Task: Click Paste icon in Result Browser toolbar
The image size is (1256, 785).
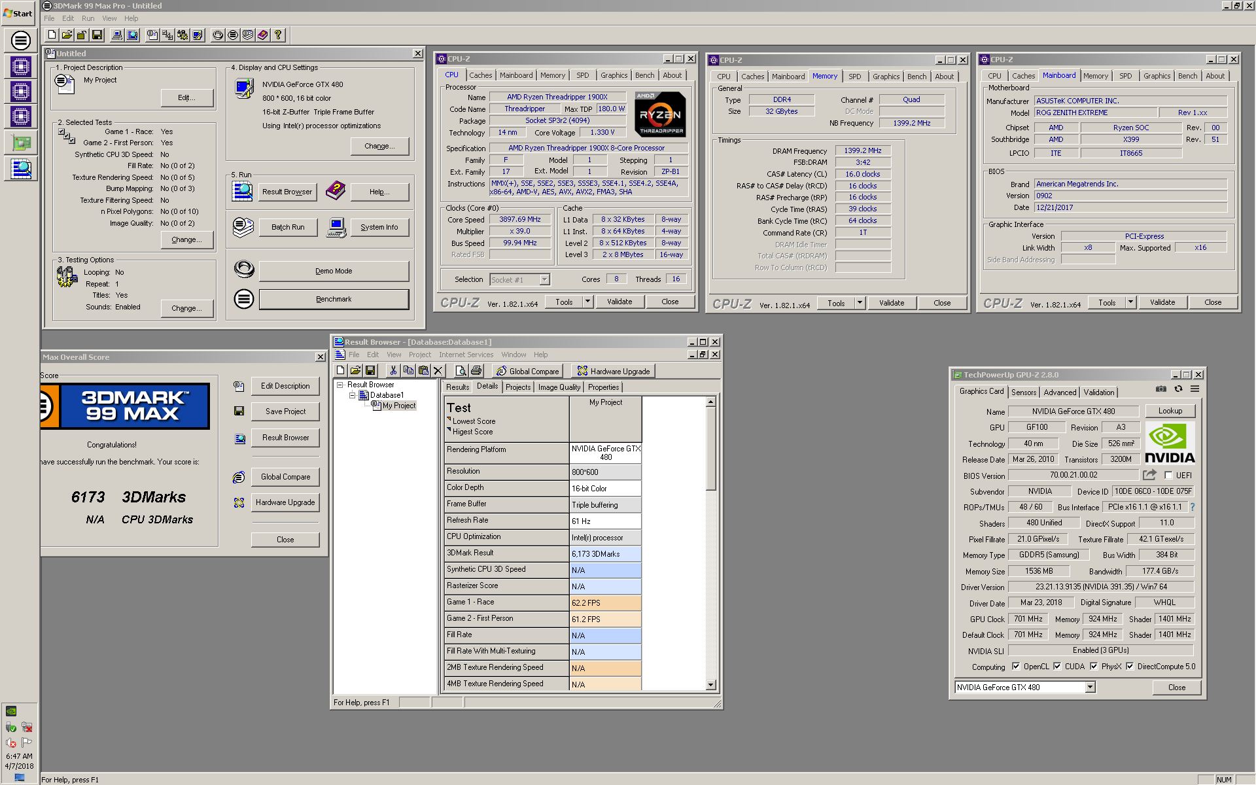Action: [423, 371]
